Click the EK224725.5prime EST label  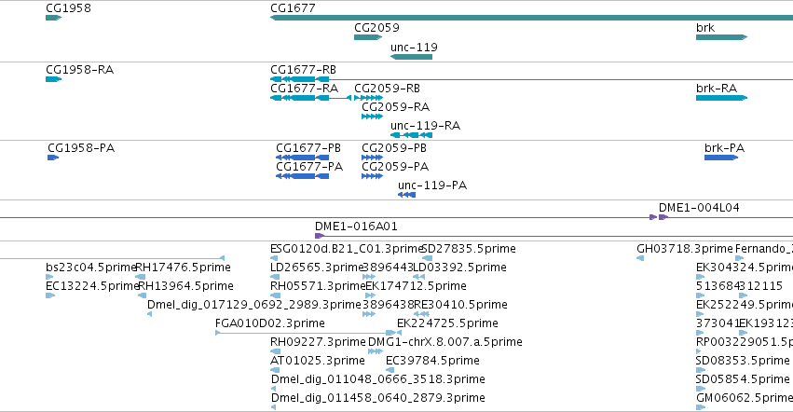(x=447, y=323)
